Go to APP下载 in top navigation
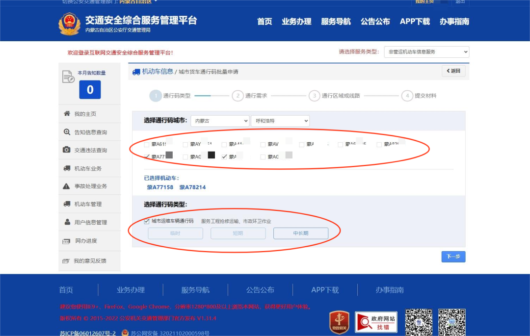530x336 pixels. click(415, 22)
